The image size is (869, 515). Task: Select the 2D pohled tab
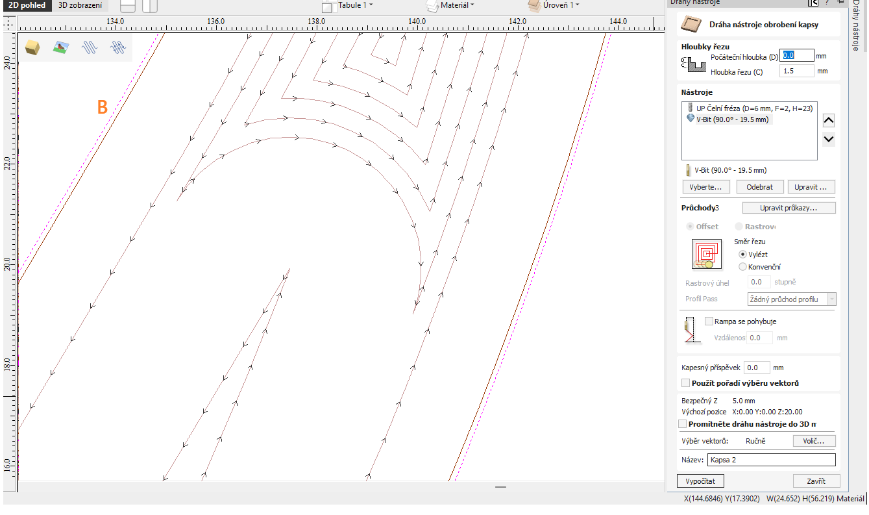(26, 5)
